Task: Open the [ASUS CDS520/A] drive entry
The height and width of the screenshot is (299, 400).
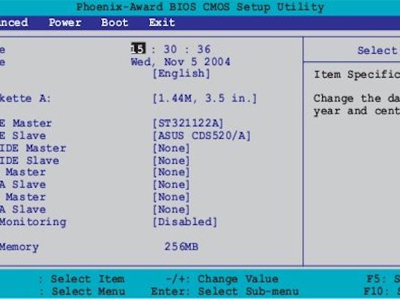Action: click(x=201, y=135)
